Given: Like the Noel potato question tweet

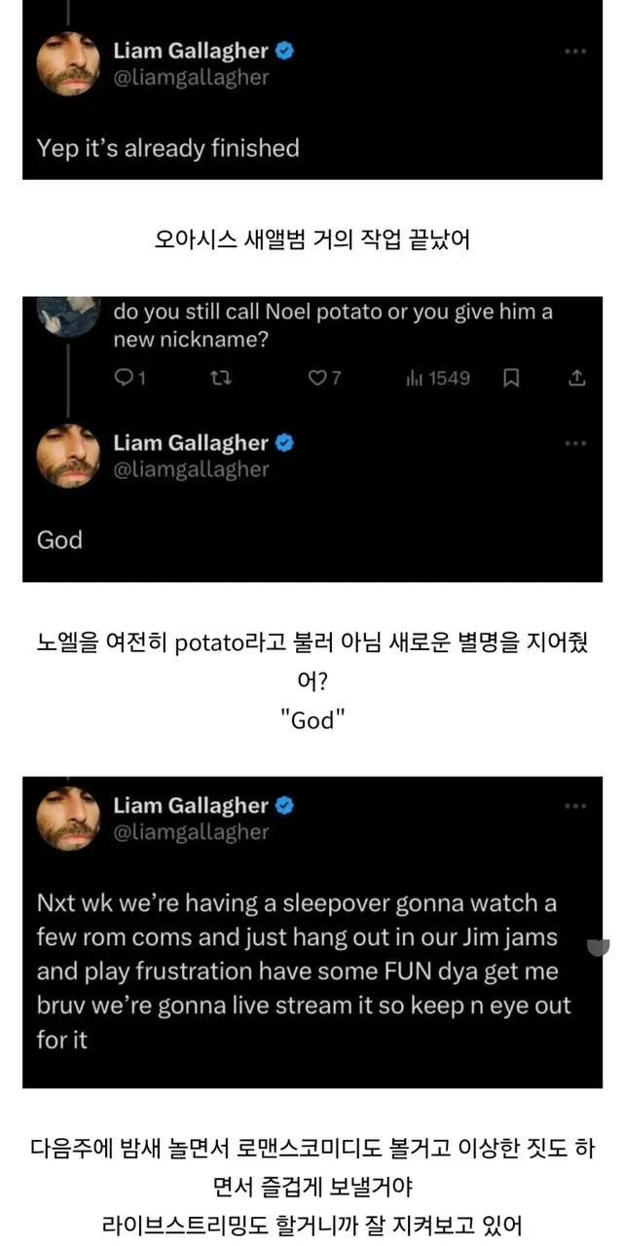Looking at the screenshot, I should [316, 379].
